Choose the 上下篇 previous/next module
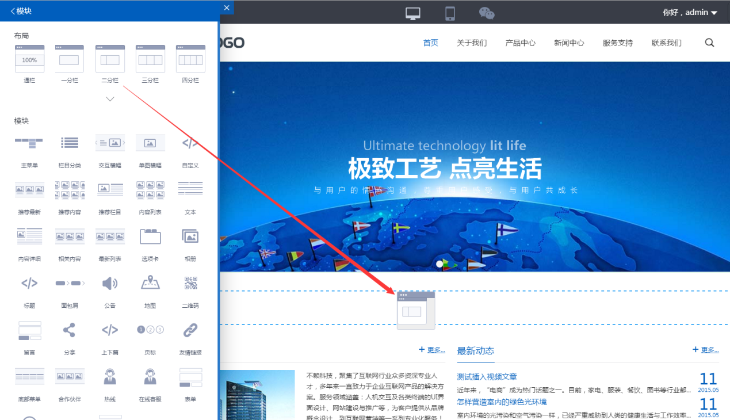This screenshot has width=730, height=420. [110, 330]
